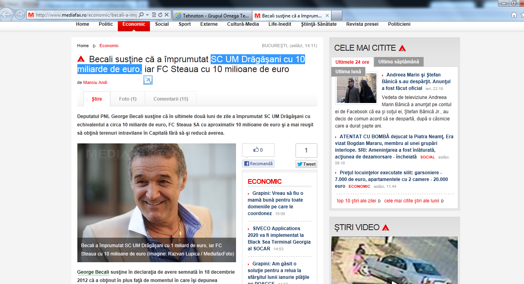Toggle the Compatibility View icon
Viewport: 524px width, 284px height.
click(154, 15)
